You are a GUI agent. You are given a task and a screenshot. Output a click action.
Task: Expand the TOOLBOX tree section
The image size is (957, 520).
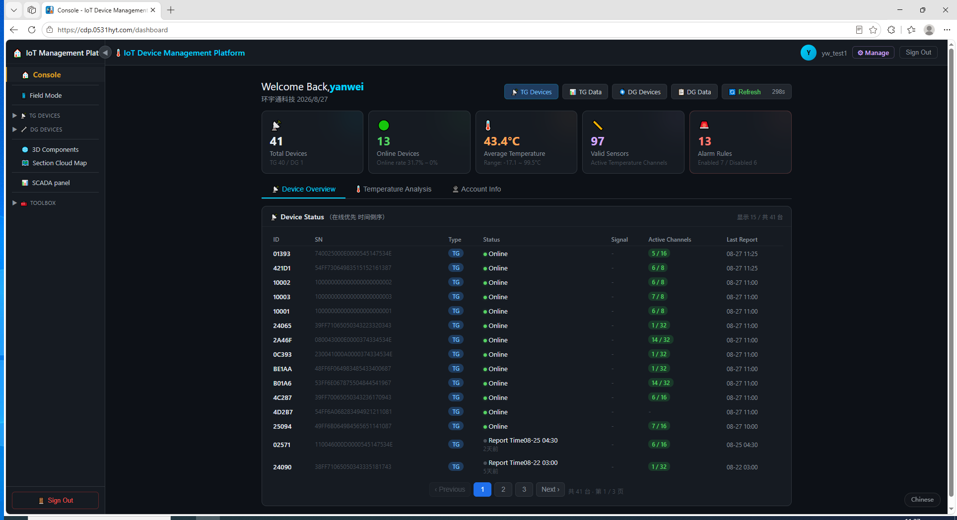coord(15,203)
